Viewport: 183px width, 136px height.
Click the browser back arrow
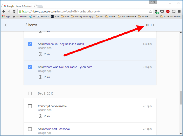[x=4, y=12]
